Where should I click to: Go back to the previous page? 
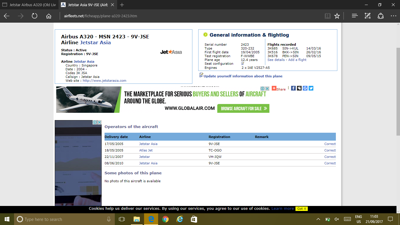pos(6,16)
